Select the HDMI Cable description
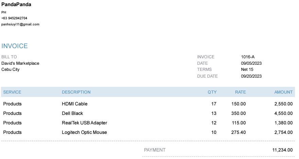299x159 pixels. (x=75, y=104)
